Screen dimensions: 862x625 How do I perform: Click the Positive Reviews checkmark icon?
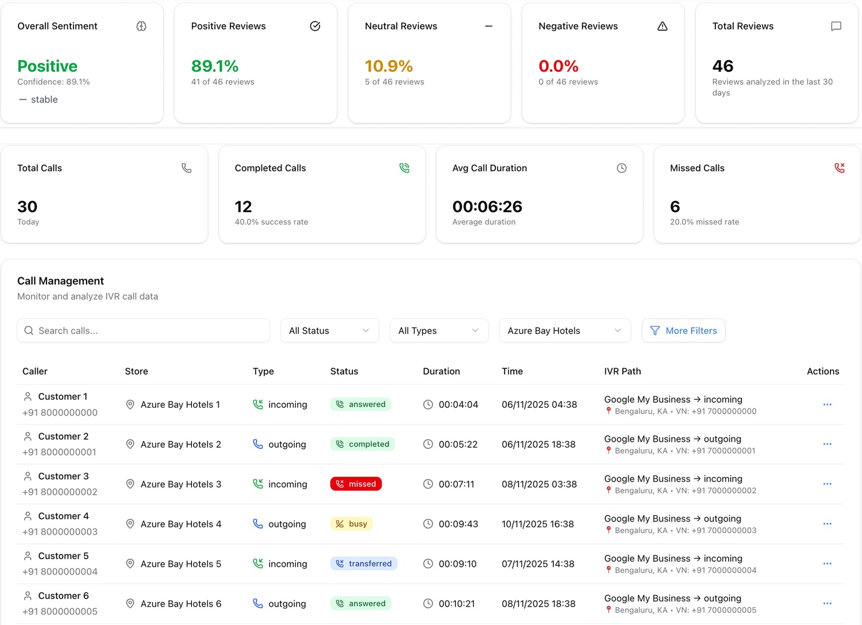coord(315,26)
